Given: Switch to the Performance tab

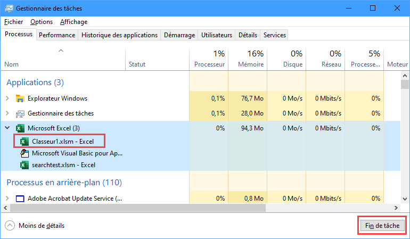Looking at the screenshot, I should (x=57, y=35).
